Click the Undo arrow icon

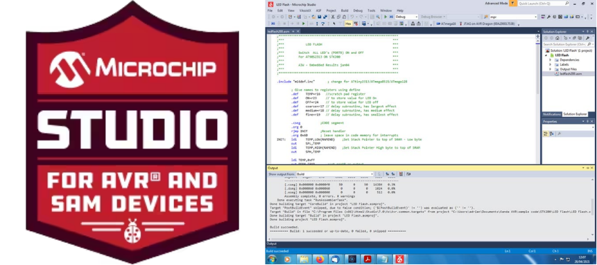click(352, 17)
